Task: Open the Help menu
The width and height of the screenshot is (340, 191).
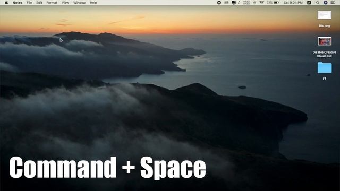Action: coord(93,3)
